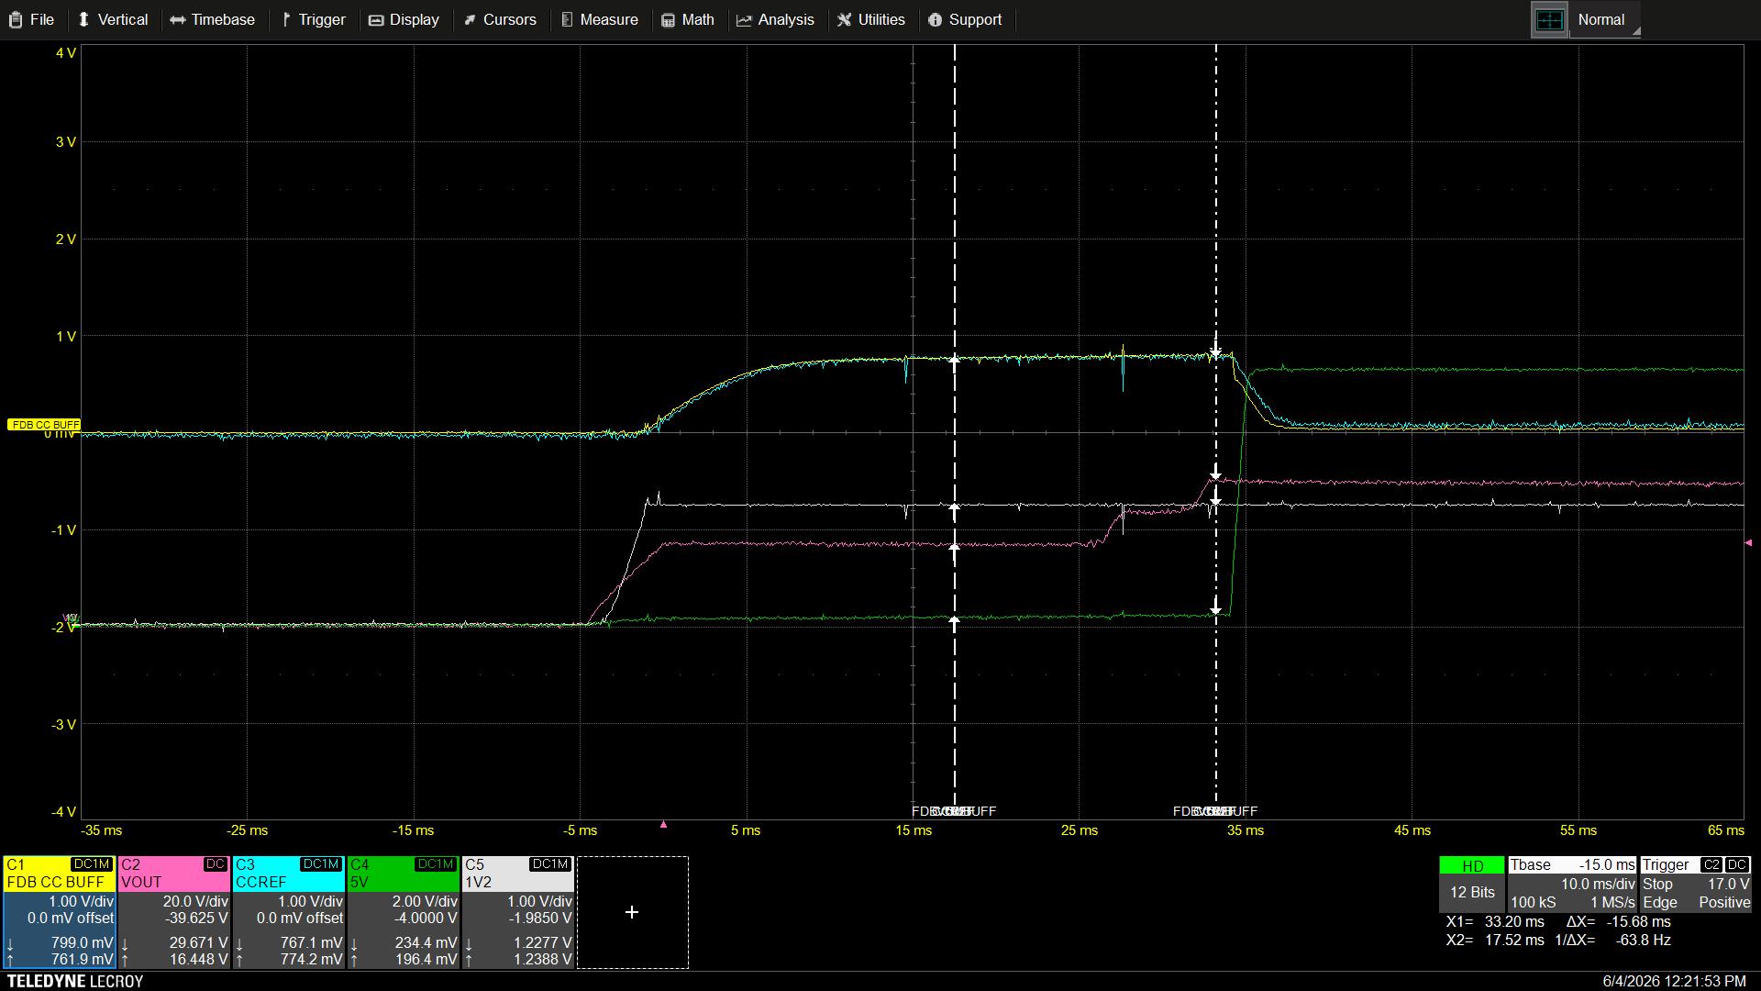Open the Support menu
Image resolution: width=1761 pixels, height=991 pixels.
click(x=965, y=19)
